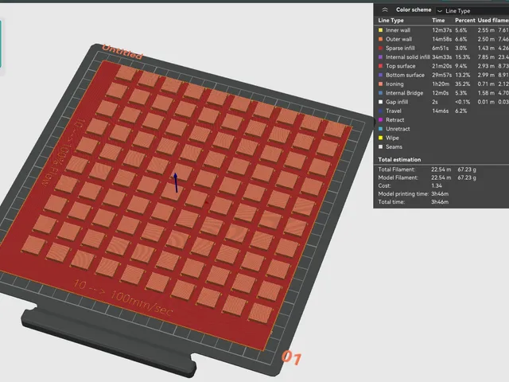Screen dimensions: 509x382
Task: Click Travel time 14m6s
Action: point(440,111)
